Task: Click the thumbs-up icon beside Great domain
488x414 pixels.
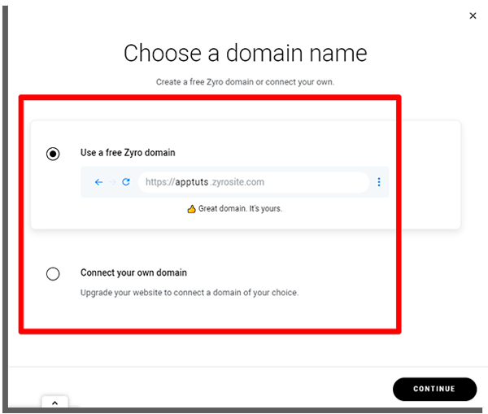Action: click(x=191, y=209)
